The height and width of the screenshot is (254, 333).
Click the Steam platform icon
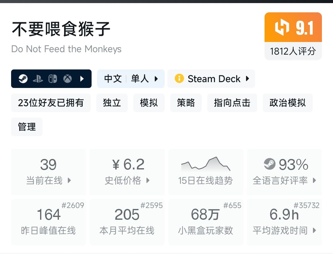23,79
